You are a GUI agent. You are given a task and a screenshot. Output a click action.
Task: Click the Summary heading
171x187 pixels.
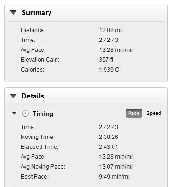36,13
